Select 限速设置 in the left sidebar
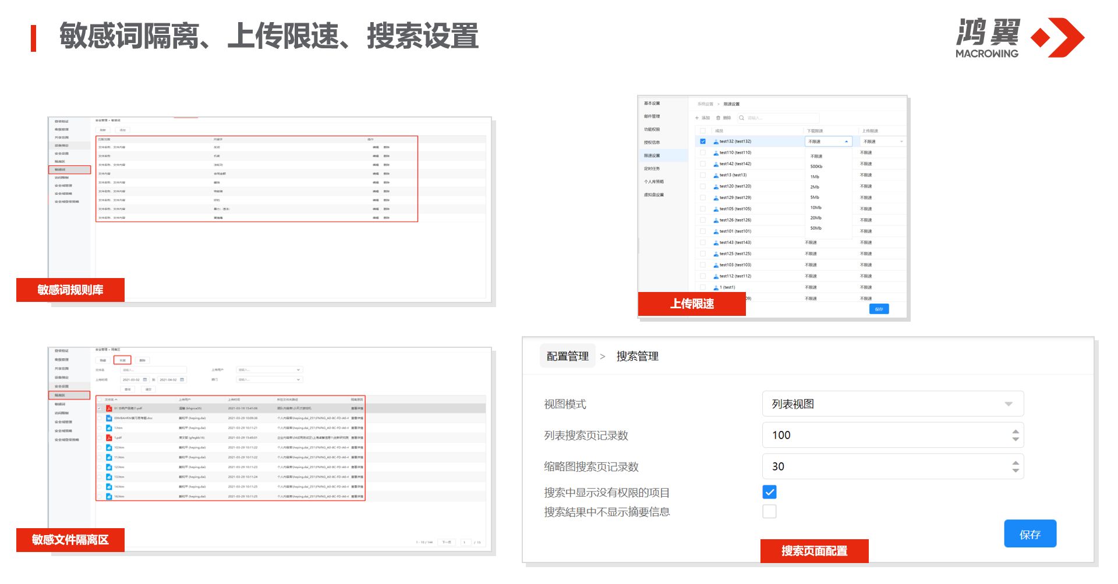 652,156
